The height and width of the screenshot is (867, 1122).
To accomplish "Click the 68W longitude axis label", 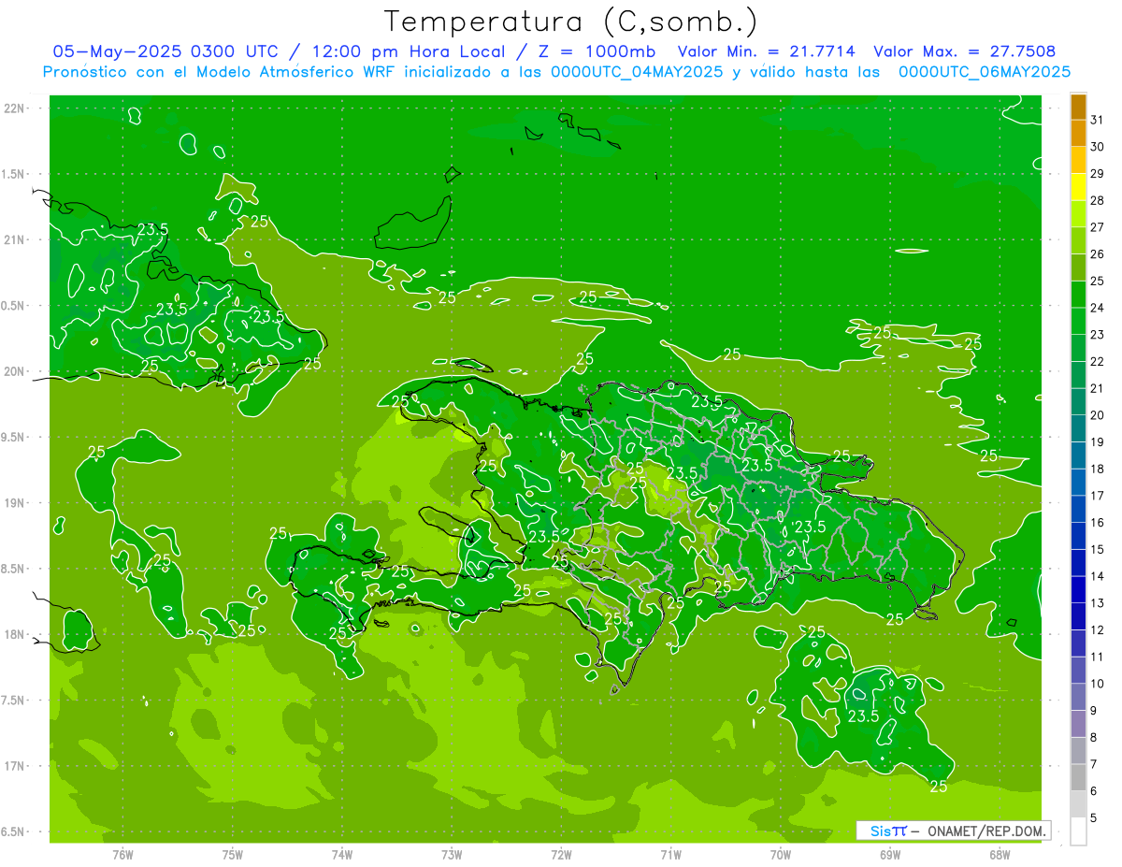I will pyautogui.click(x=1000, y=854).
